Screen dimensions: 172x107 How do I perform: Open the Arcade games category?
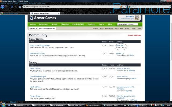[x=54, y=24]
